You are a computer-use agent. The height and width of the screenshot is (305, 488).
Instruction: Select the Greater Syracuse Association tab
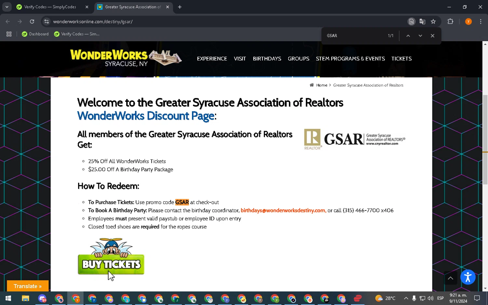pyautogui.click(x=133, y=7)
